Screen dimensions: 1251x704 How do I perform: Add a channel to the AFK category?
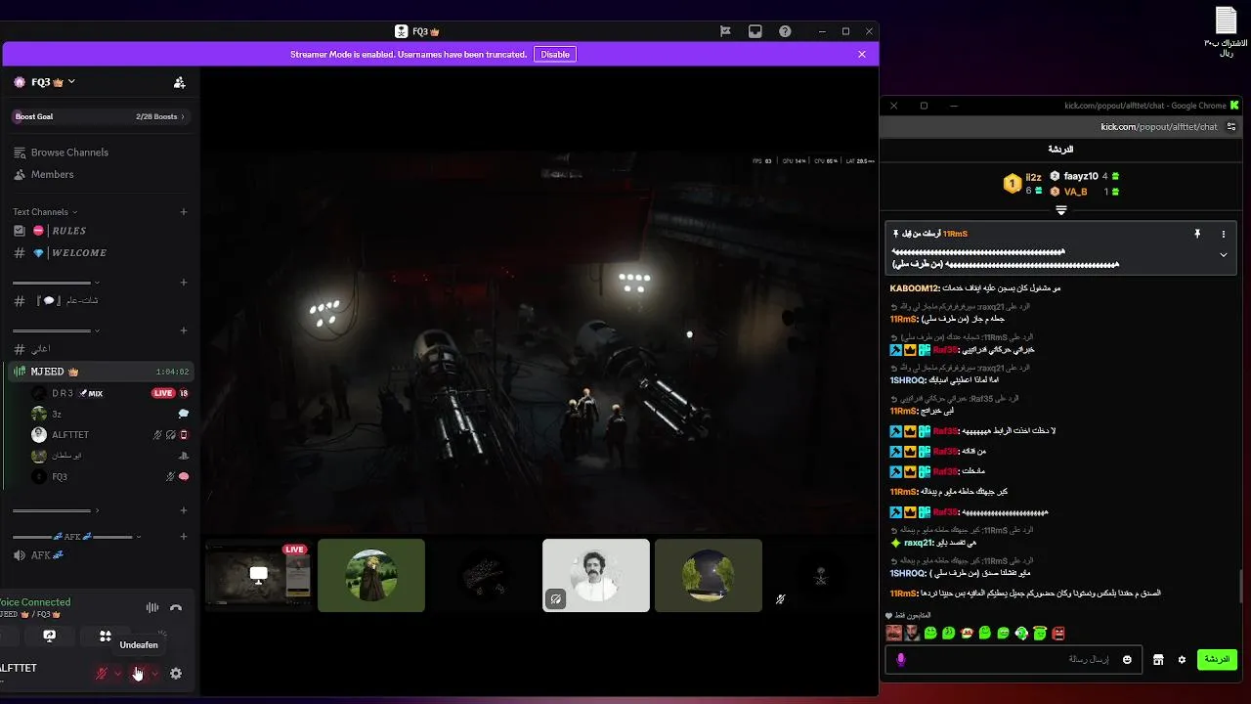184,537
